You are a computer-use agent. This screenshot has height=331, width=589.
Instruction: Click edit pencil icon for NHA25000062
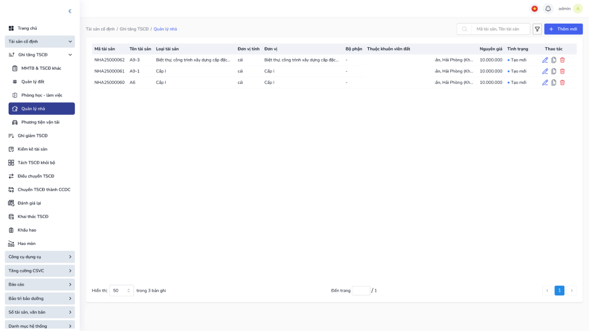[545, 60]
